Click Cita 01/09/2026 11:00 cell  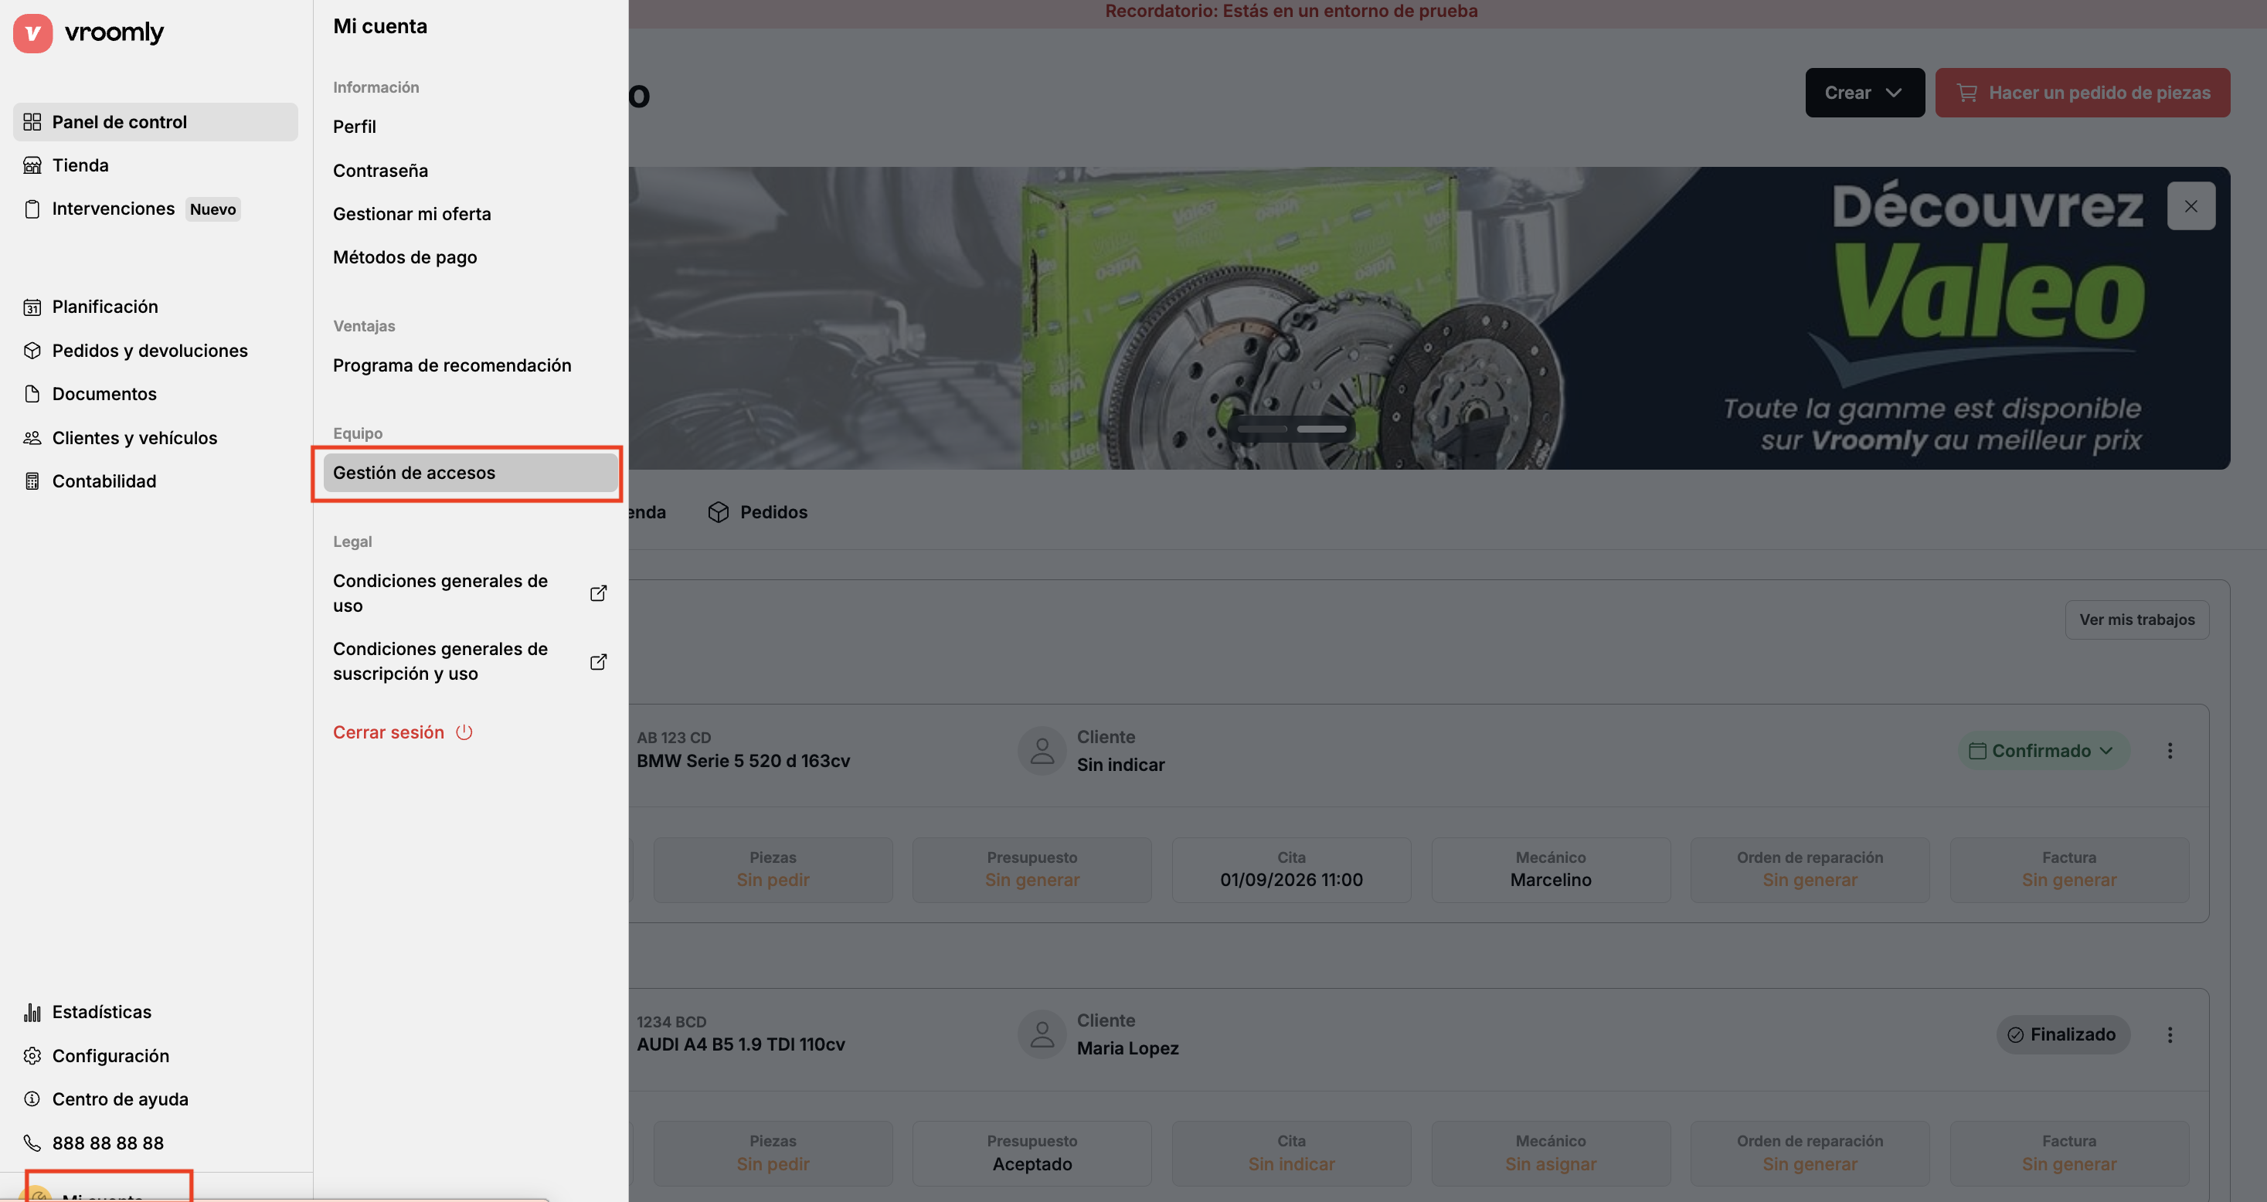click(x=1291, y=871)
